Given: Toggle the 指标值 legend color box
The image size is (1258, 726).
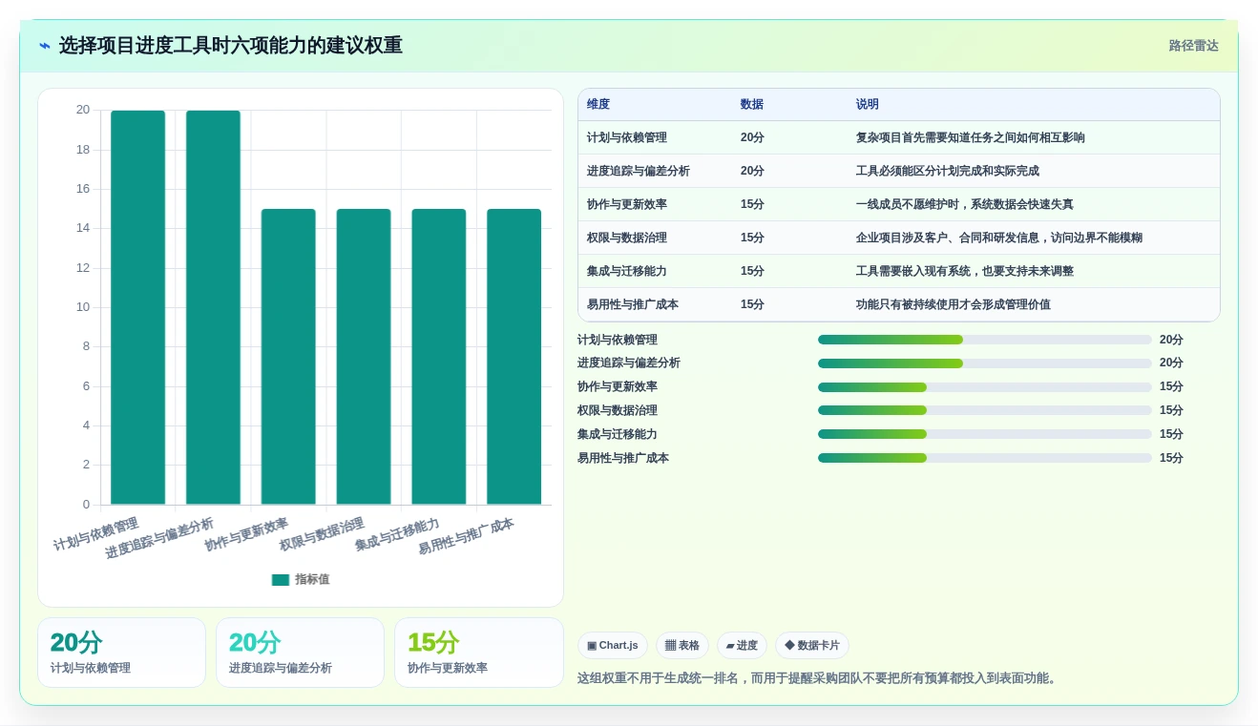Looking at the screenshot, I should tap(280, 579).
